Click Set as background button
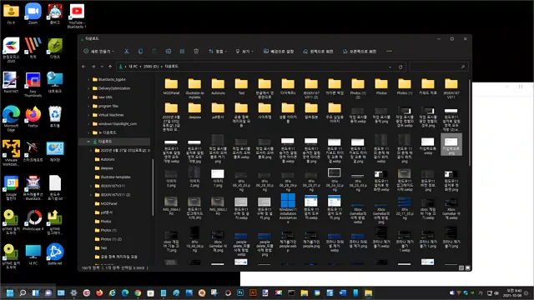 click(x=279, y=52)
